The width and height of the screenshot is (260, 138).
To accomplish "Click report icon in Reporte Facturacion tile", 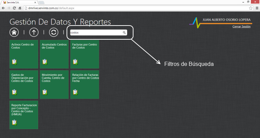I will pos(14,122).
